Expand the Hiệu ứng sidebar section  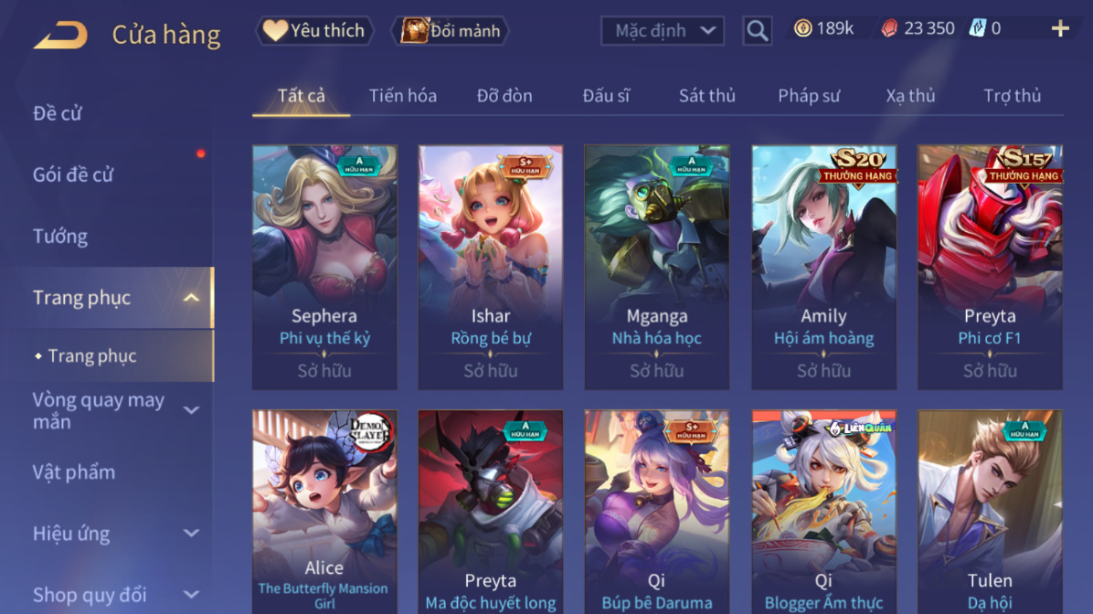coord(191,534)
